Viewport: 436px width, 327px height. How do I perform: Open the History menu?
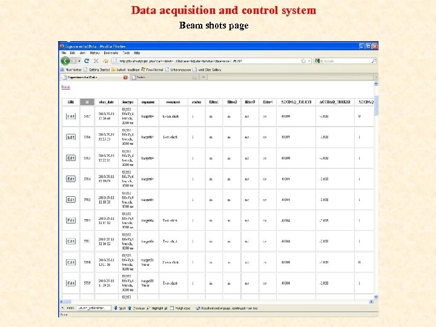coord(94,53)
